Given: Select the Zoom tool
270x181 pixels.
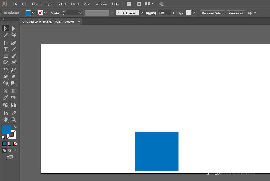Looking at the screenshot, I should click(x=14, y=120).
